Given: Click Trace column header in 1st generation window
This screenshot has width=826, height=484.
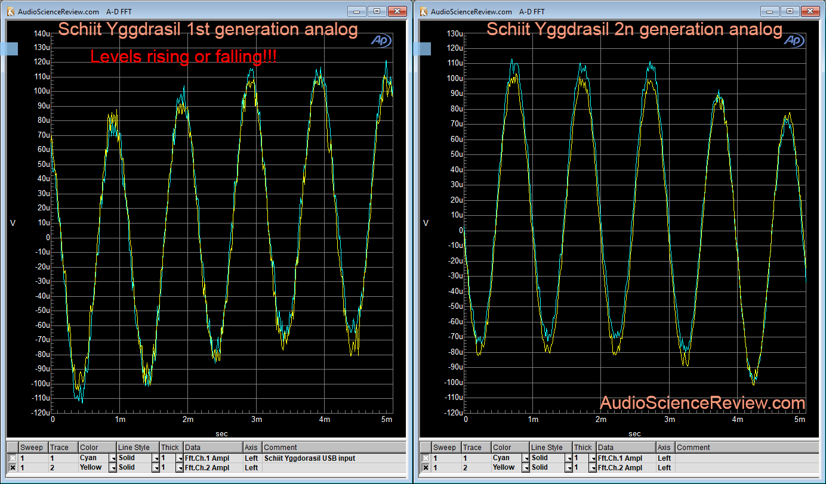Looking at the screenshot, I should (63, 448).
